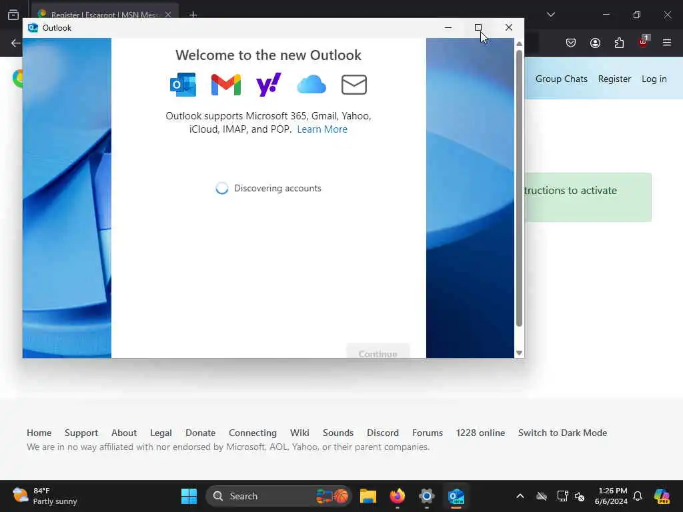Open the Register link on the website

click(614, 79)
